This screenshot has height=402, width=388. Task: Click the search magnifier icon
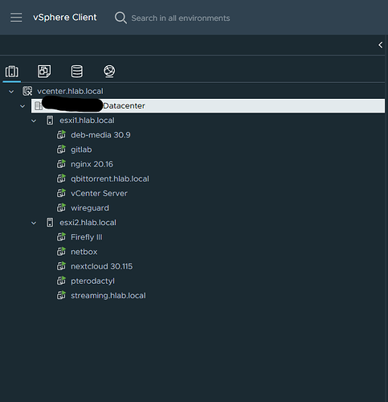click(120, 18)
